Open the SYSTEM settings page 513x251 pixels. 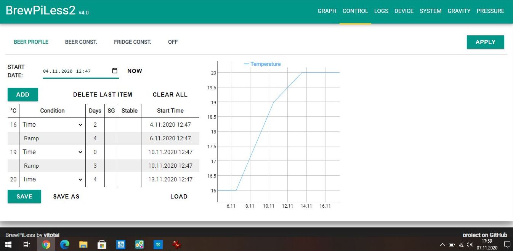pos(431,11)
